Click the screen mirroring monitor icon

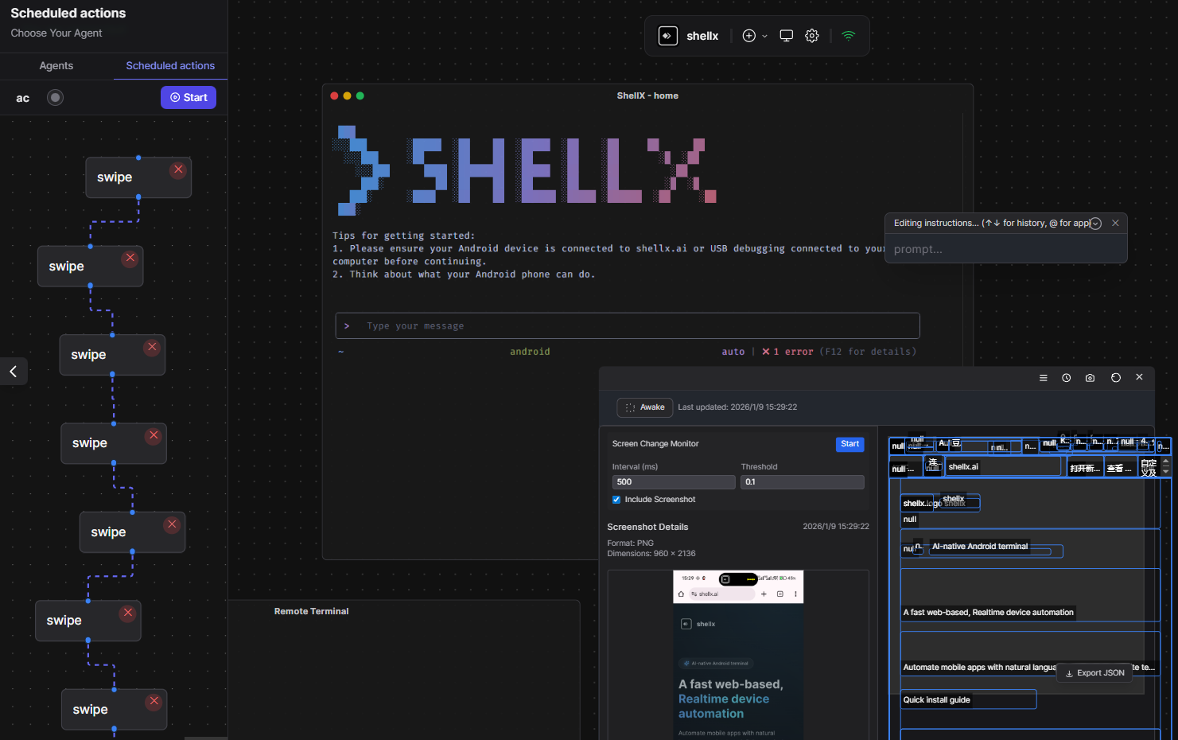[786, 35]
